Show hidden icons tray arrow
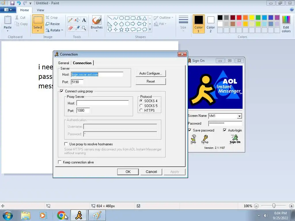 pos(259,216)
